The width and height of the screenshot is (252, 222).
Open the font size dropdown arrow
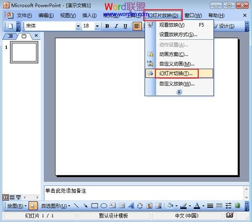point(97,26)
